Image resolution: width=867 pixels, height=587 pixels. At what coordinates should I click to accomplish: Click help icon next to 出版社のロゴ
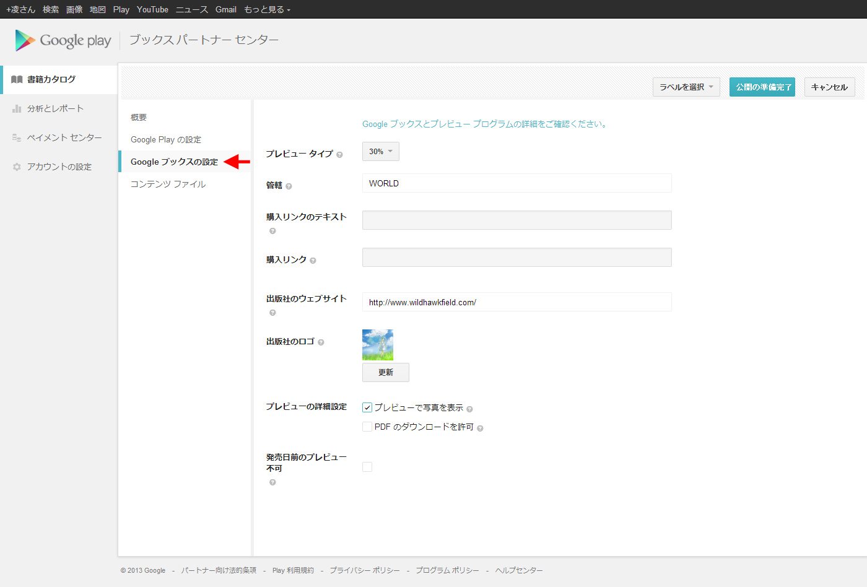click(x=321, y=342)
